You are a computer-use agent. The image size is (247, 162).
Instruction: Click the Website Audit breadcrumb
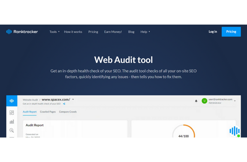pyautogui.click(x=30, y=100)
